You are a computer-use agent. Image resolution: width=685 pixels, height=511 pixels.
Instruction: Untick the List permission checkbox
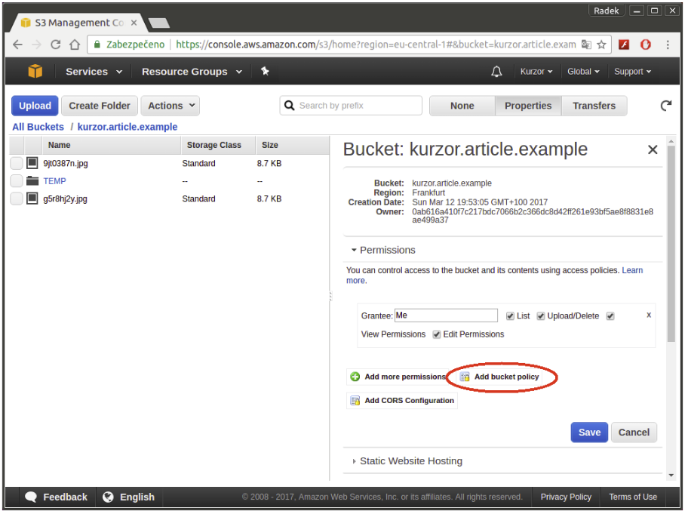[510, 316]
